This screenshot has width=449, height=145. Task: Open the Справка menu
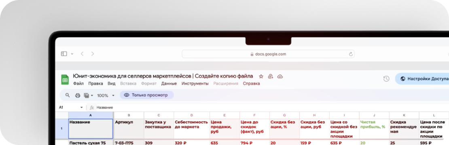pyautogui.click(x=252, y=83)
